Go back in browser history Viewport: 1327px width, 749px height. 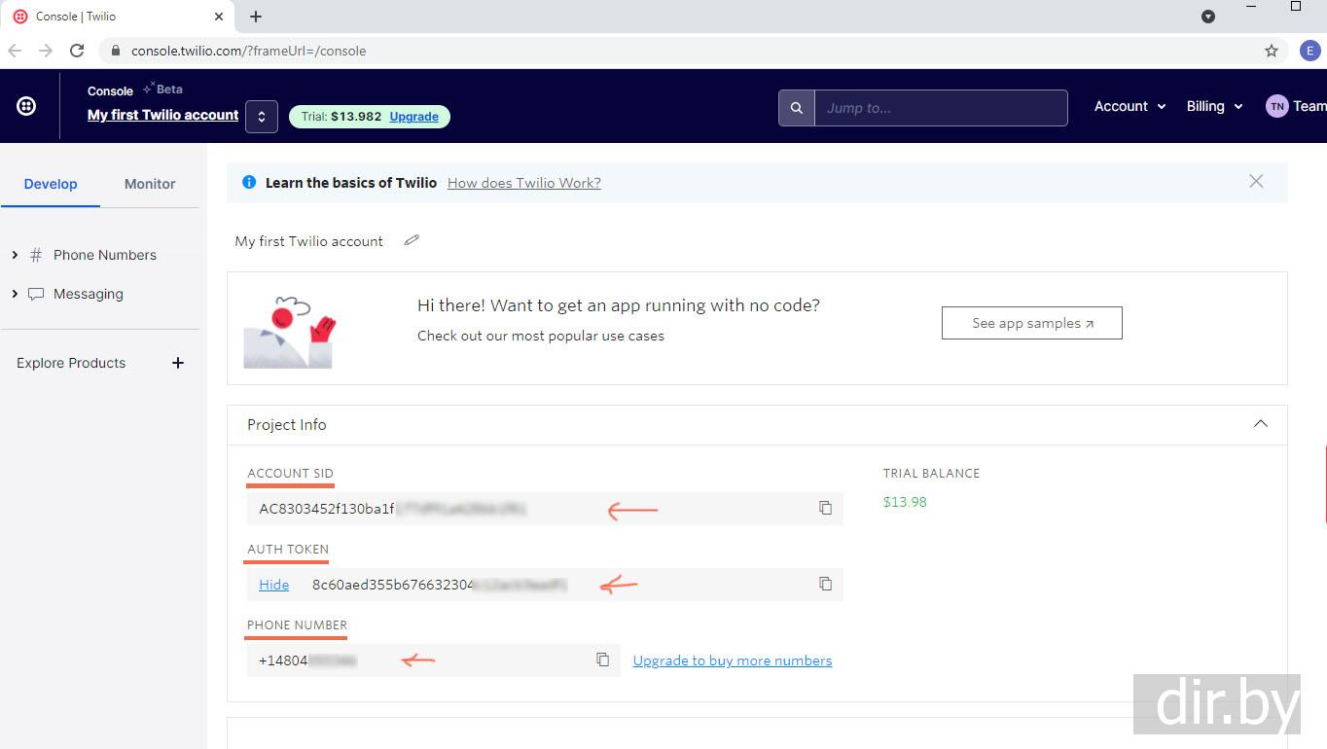pyautogui.click(x=15, y=51)
